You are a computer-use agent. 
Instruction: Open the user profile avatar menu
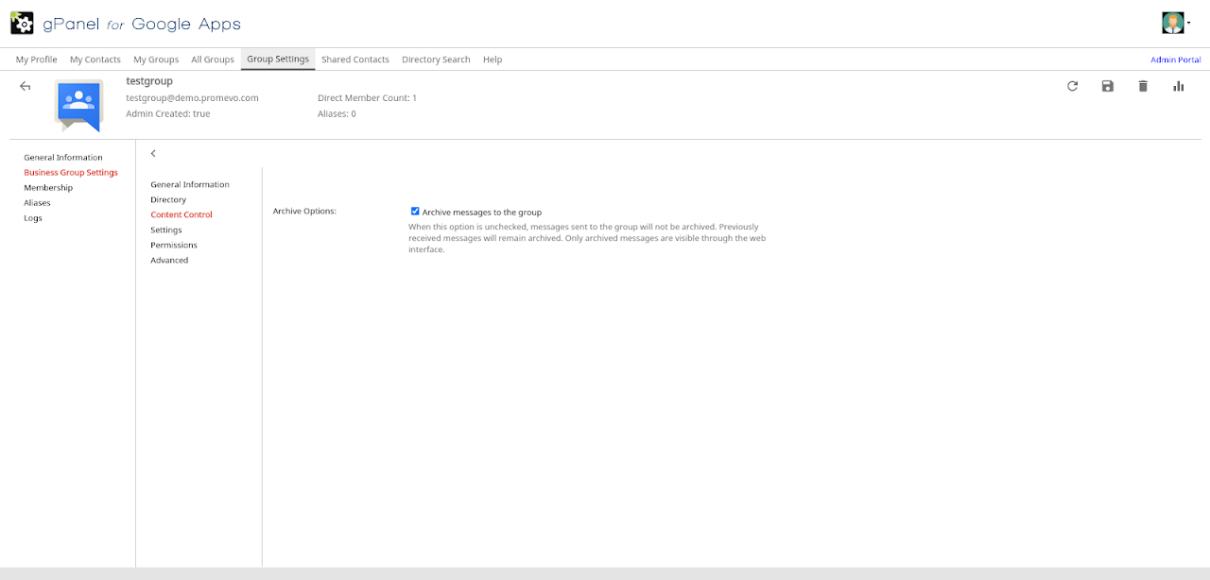click(x=1173, y=23)
